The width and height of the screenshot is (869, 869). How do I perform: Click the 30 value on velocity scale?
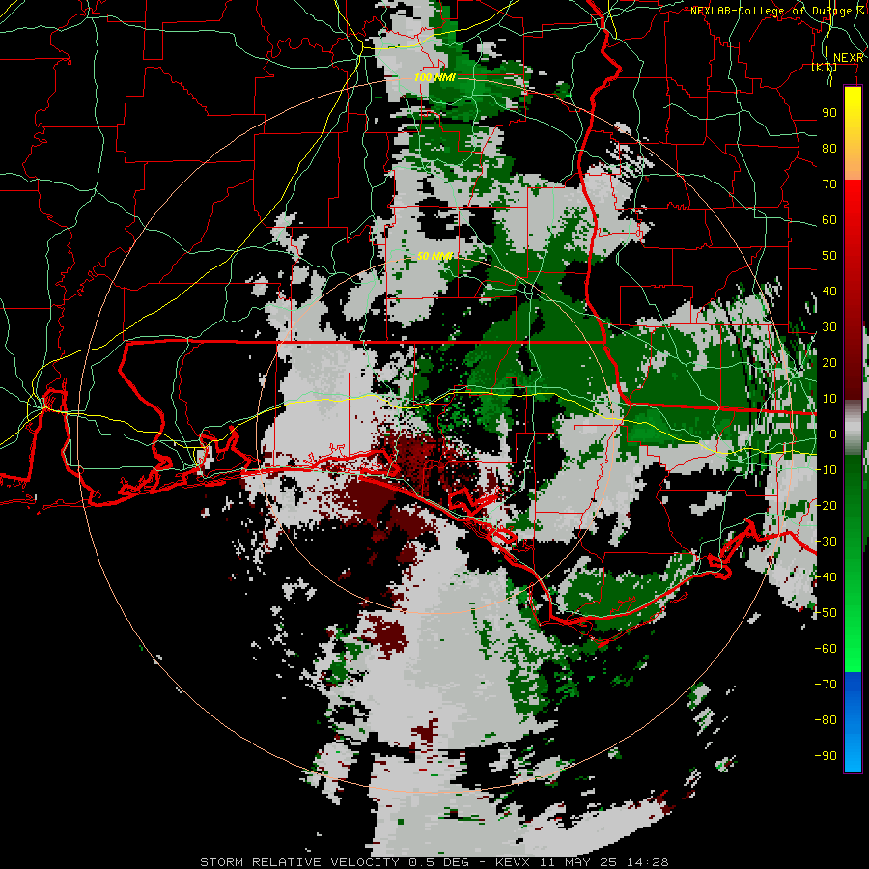(829, 327)
